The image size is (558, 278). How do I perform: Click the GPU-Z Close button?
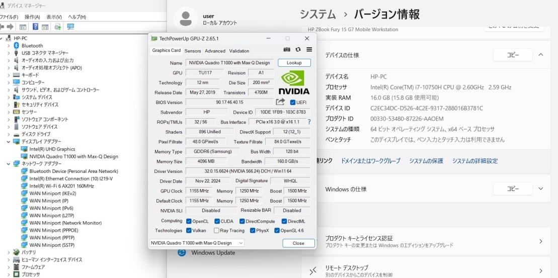pos(298,243)
